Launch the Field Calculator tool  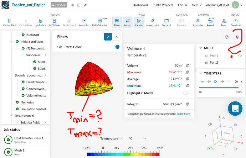[100, 22]
